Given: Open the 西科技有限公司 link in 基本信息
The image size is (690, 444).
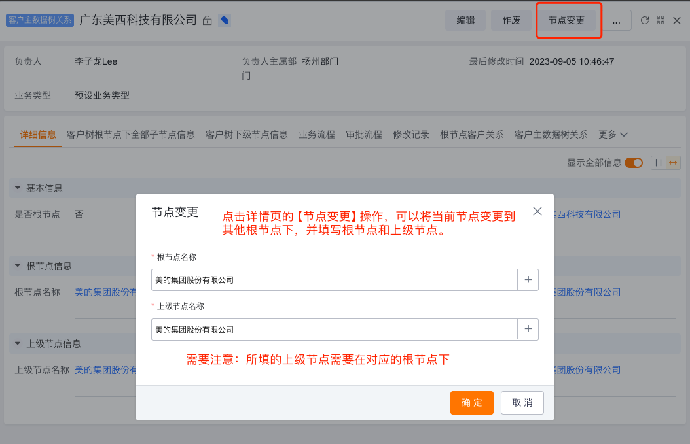Looking at the screenshot, I should pyautogui.click(x=587, y=214).
